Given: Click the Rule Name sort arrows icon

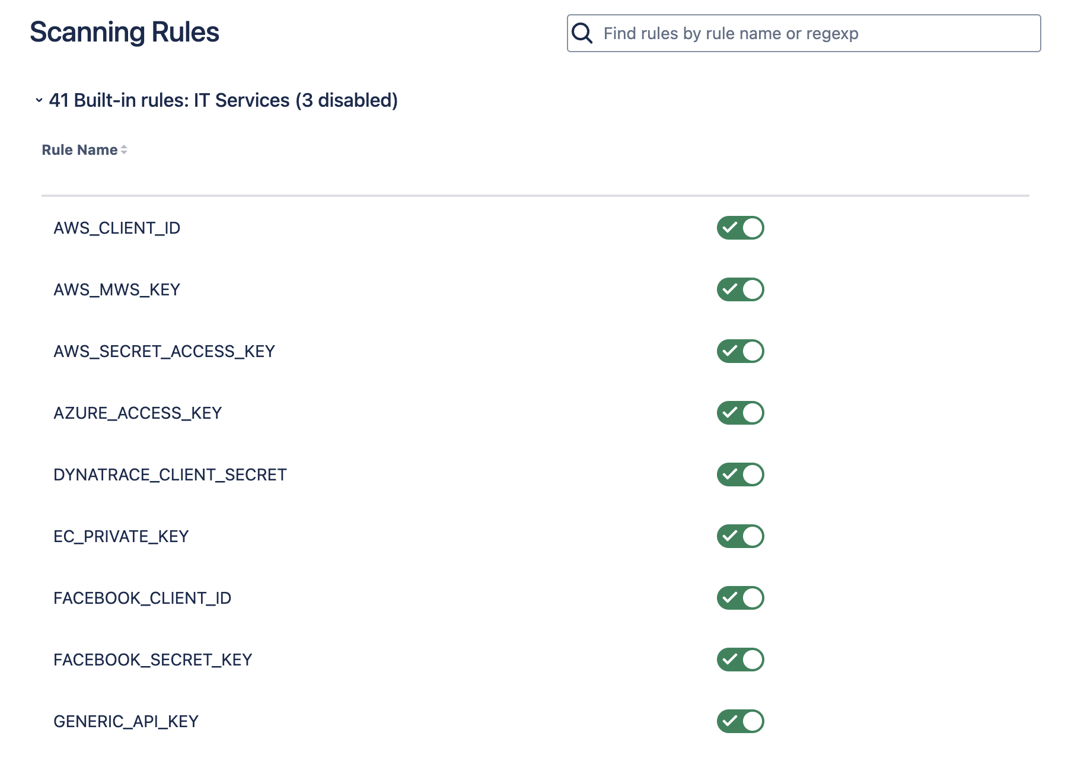Looking at the screenshot, I should [124, 150].
